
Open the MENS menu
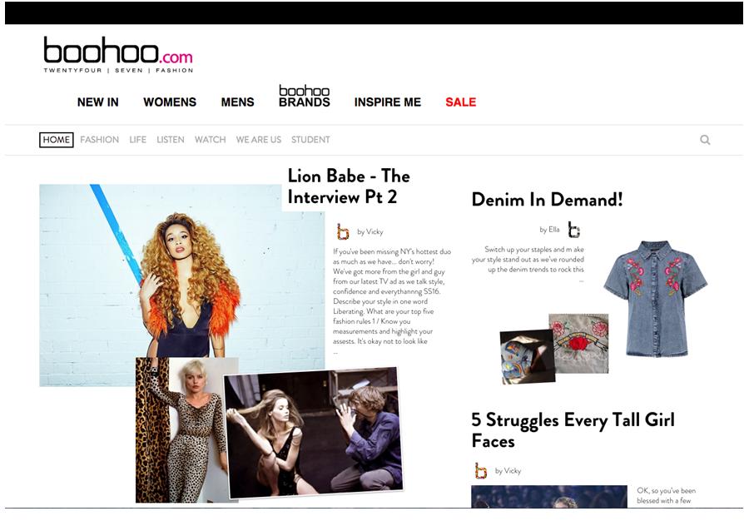pos(238,102)
